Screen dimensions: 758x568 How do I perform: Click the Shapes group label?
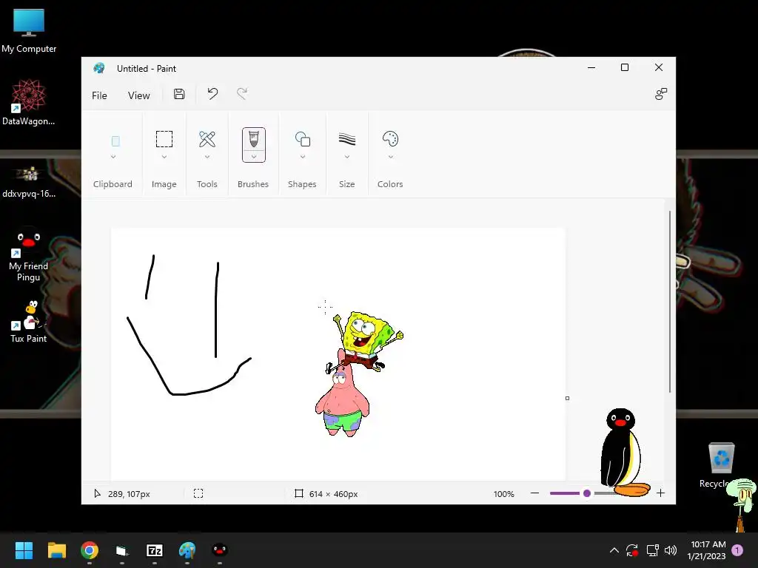click(x=302, y=184)
